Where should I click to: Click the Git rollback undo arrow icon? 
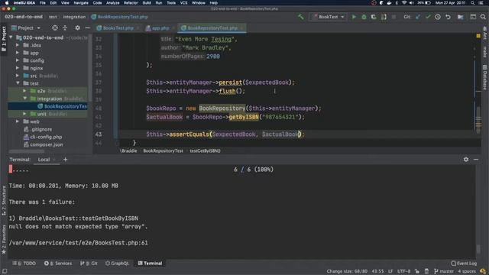(x=449, y=17)
